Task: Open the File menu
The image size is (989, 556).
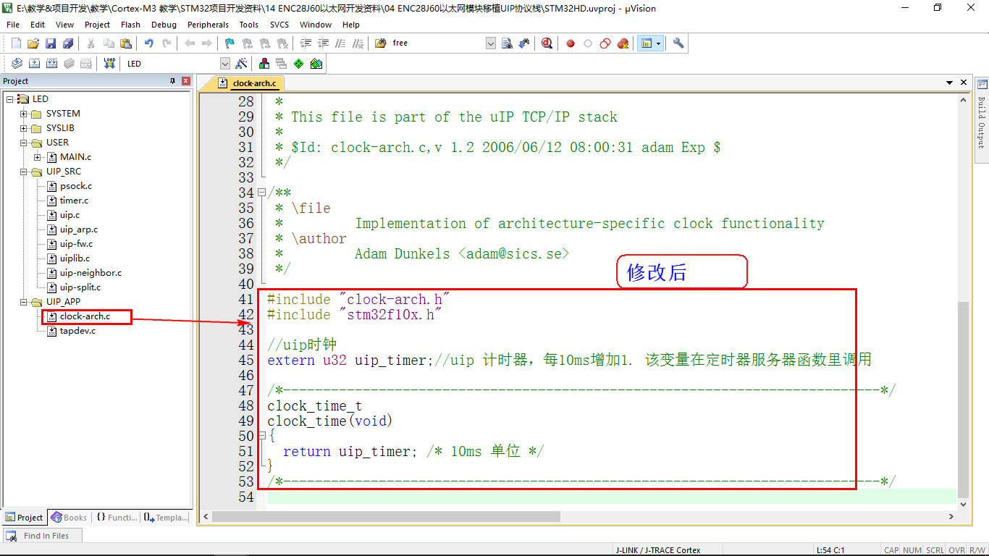Action: [13, 25]
